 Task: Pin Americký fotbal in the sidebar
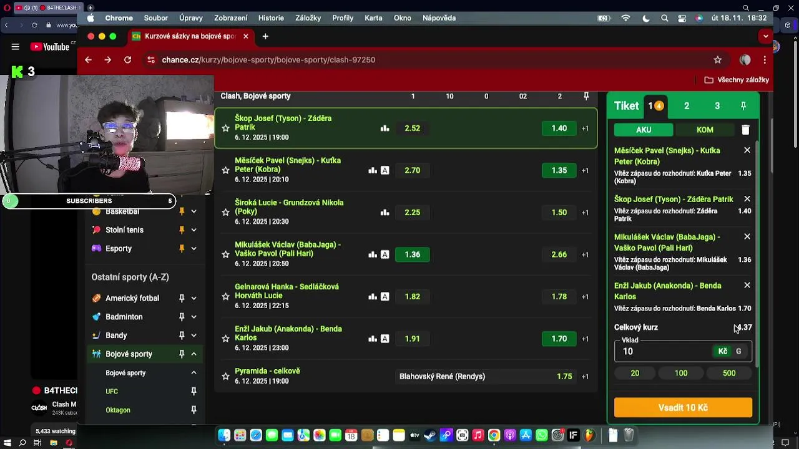tap(182, 298)
